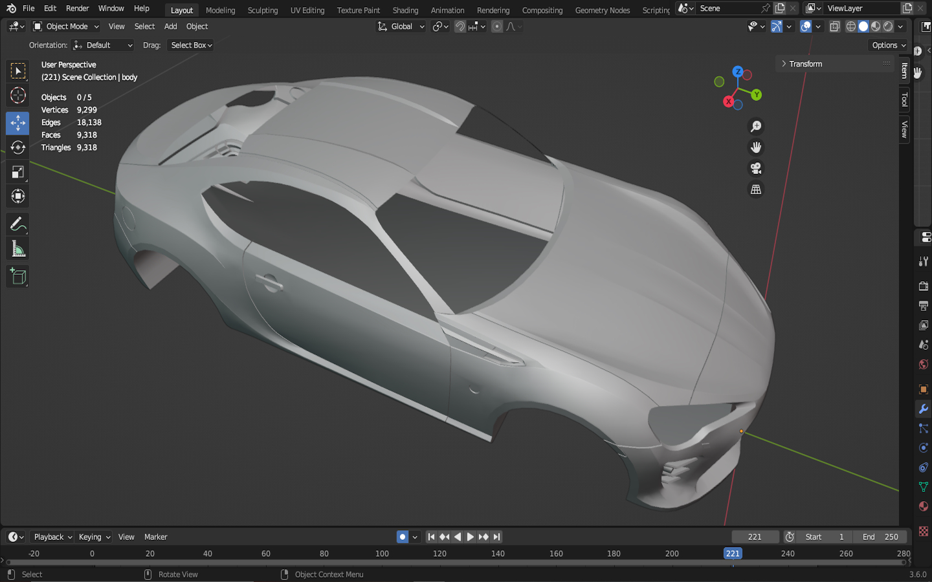Select the Annotate pencil tool
This screenshot has height=582, width=932.
click(18, 224)
